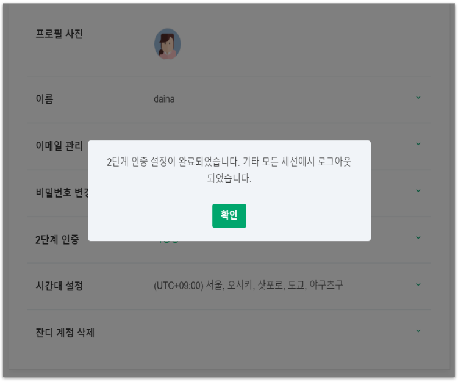Viewport: 458px width, 382px height.
Task: Expand the 이름 row chevron
Action: 418,98
